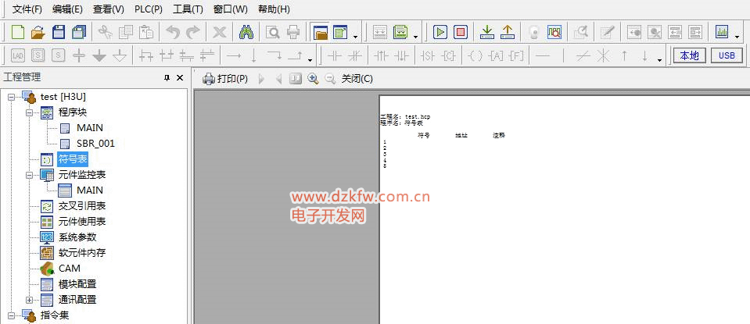The image size is (750, 324).
Task: Stop PLC with red Stop icon
Action: click(x=461, y=32)
